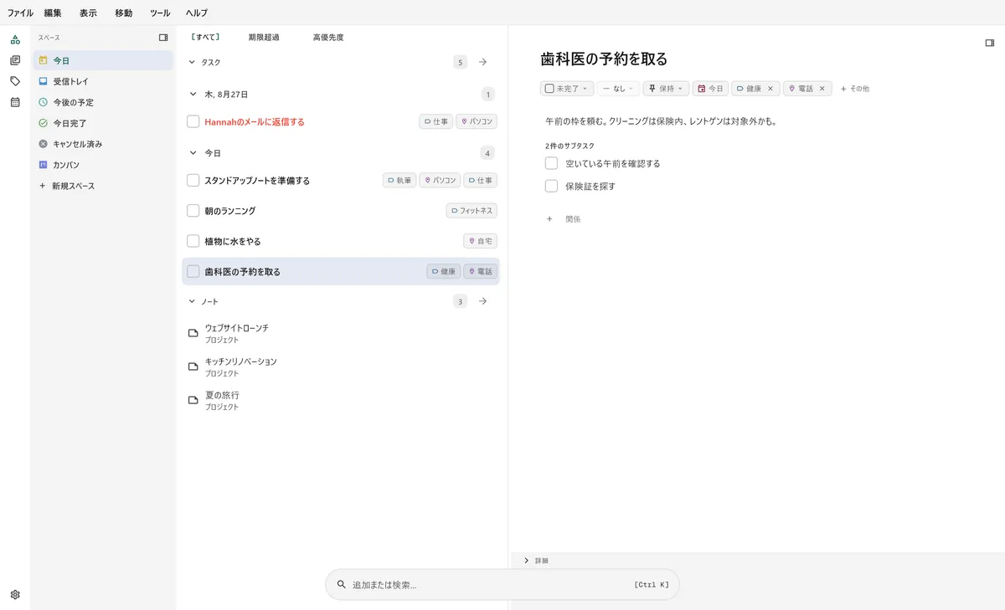The width and height of the screenshot is (1005, 610).
Task: Check subtask 空いている午前を確認する
Action: [551, 163]
